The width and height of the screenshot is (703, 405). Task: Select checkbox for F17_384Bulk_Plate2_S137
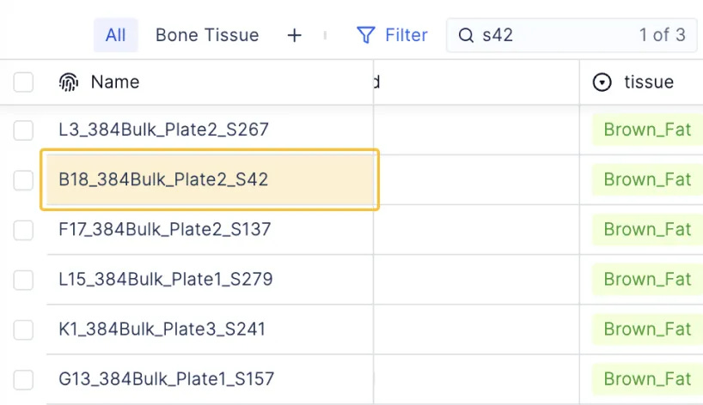pos(23,230)
